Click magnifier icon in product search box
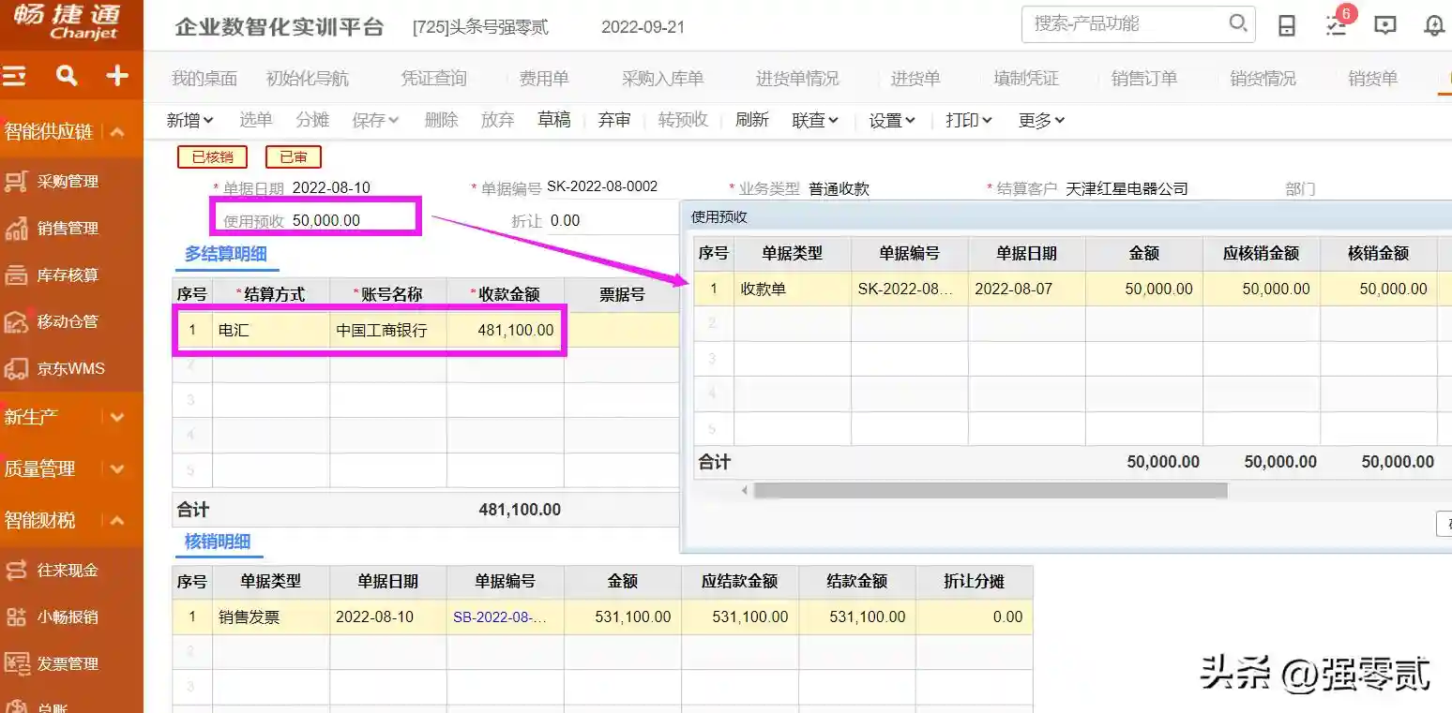 point(1237,23)
